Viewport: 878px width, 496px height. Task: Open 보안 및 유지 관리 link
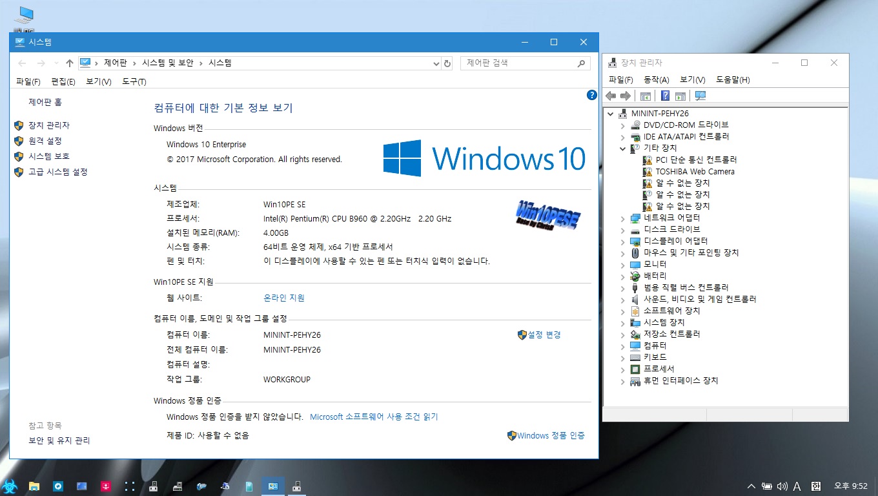point(59,440)
